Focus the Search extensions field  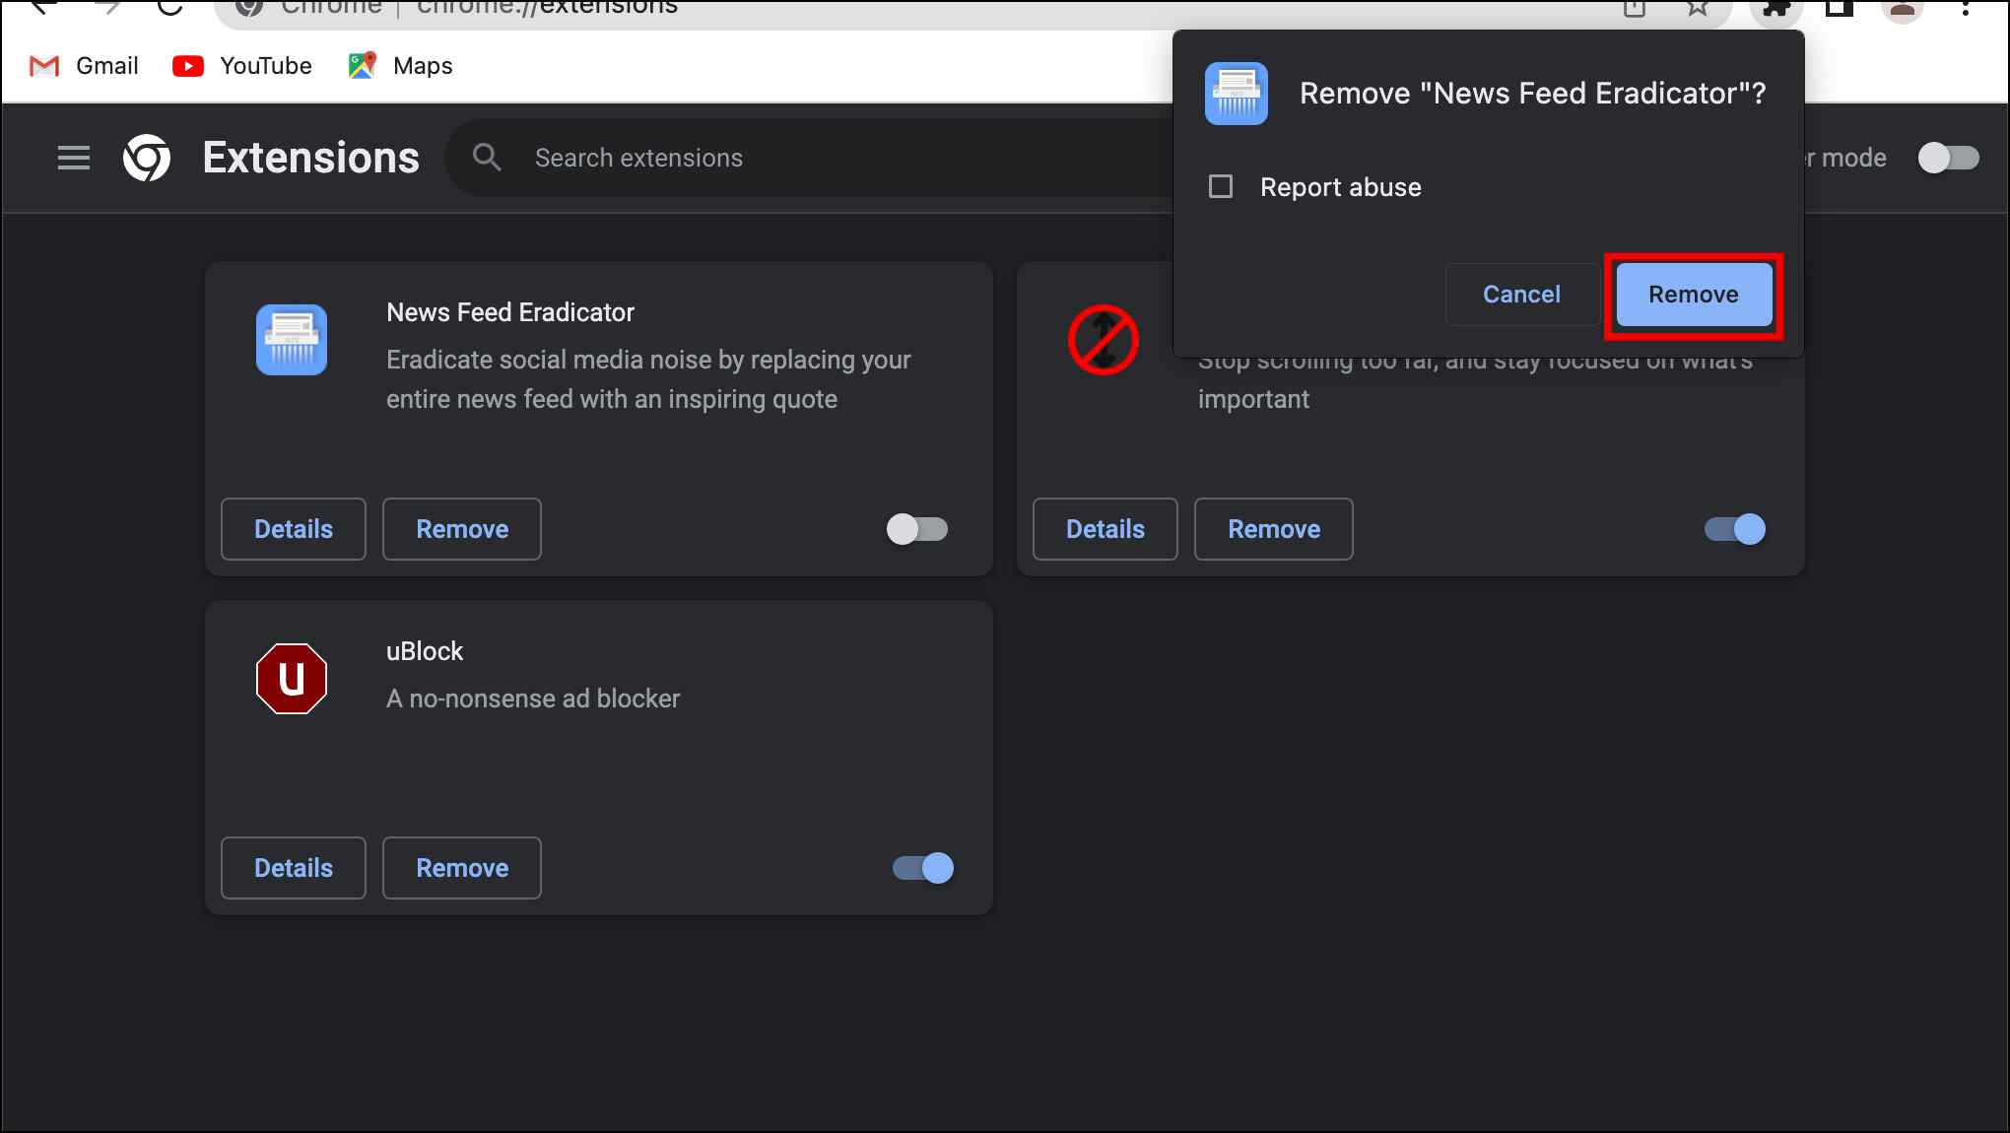tap(808, 158)
